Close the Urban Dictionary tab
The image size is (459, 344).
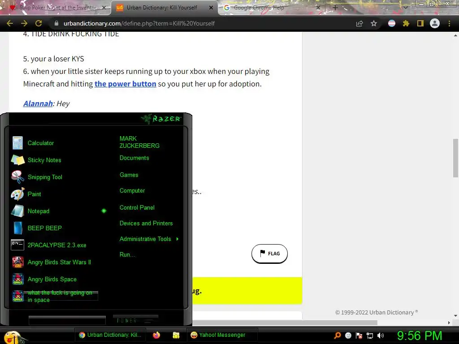[211, 8]
